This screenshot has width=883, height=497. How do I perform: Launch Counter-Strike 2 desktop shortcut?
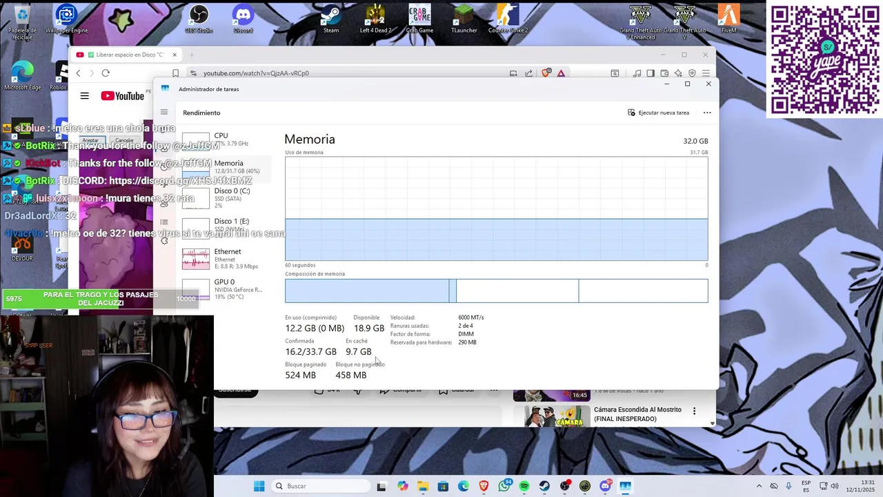pos(508,19)
